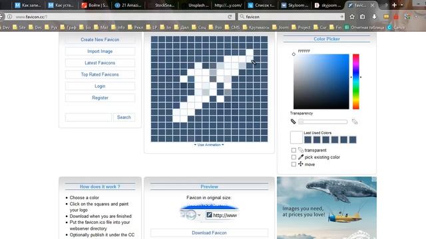The image size is (426, 239).
Task: Switch to the Skyjoom browser tab
Action: (296, 5)
